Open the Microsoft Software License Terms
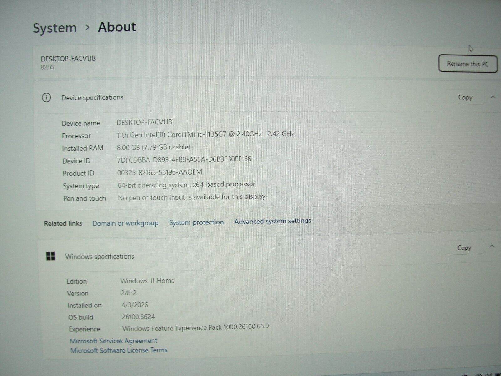This screenshot has height=376, width=501. click(119, 350)
